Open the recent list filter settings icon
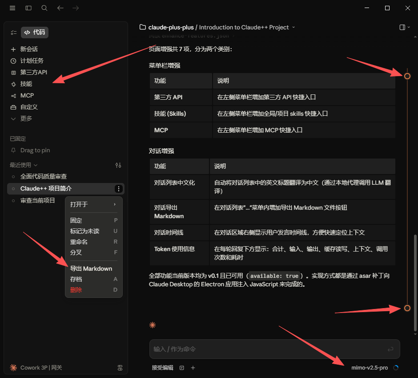Screen dimensions: 418x378 (x=118, y=165)
